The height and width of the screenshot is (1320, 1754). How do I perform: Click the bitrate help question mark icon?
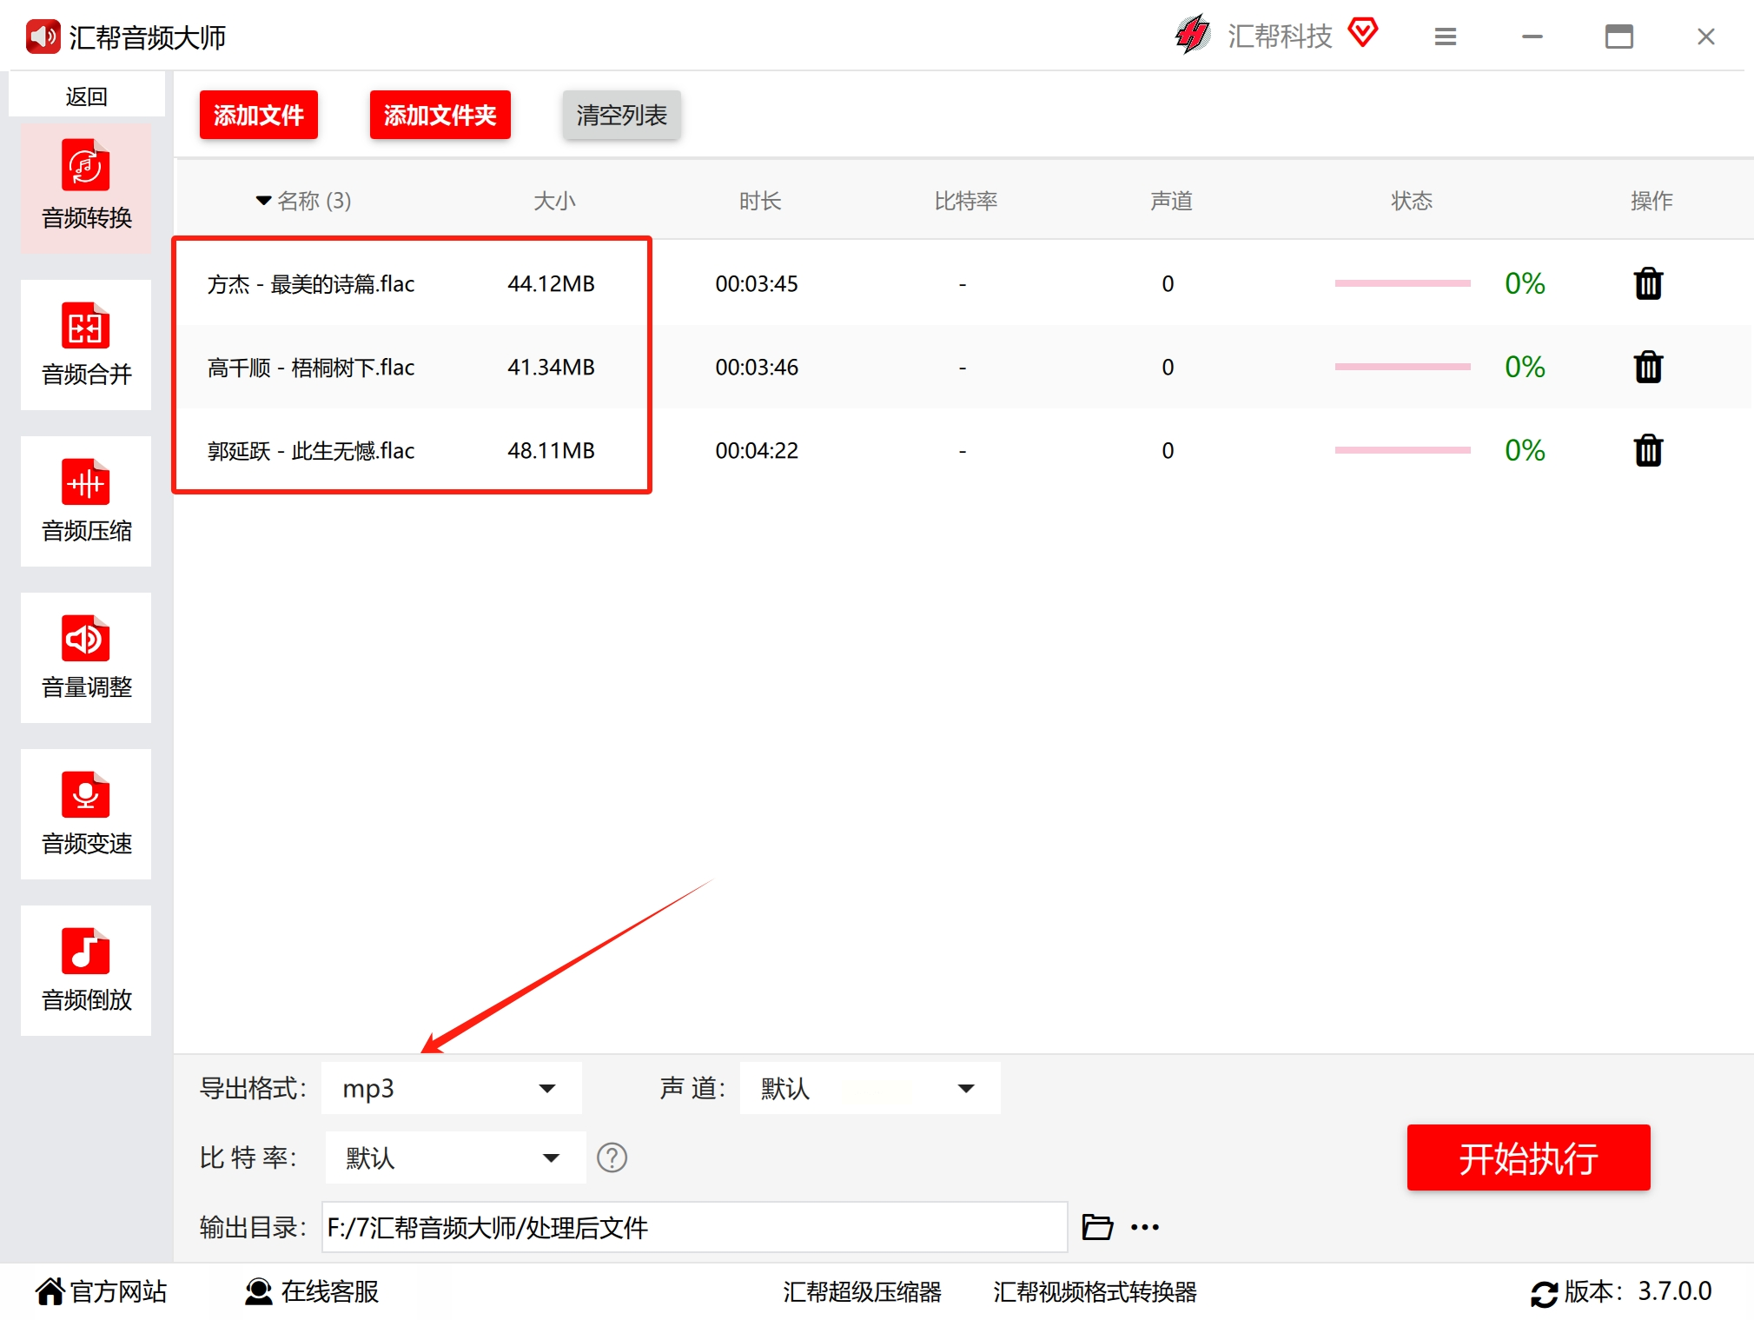point(612,1157)
